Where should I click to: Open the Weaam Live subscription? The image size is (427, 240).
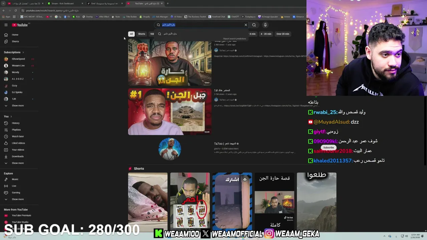[18, 66]
